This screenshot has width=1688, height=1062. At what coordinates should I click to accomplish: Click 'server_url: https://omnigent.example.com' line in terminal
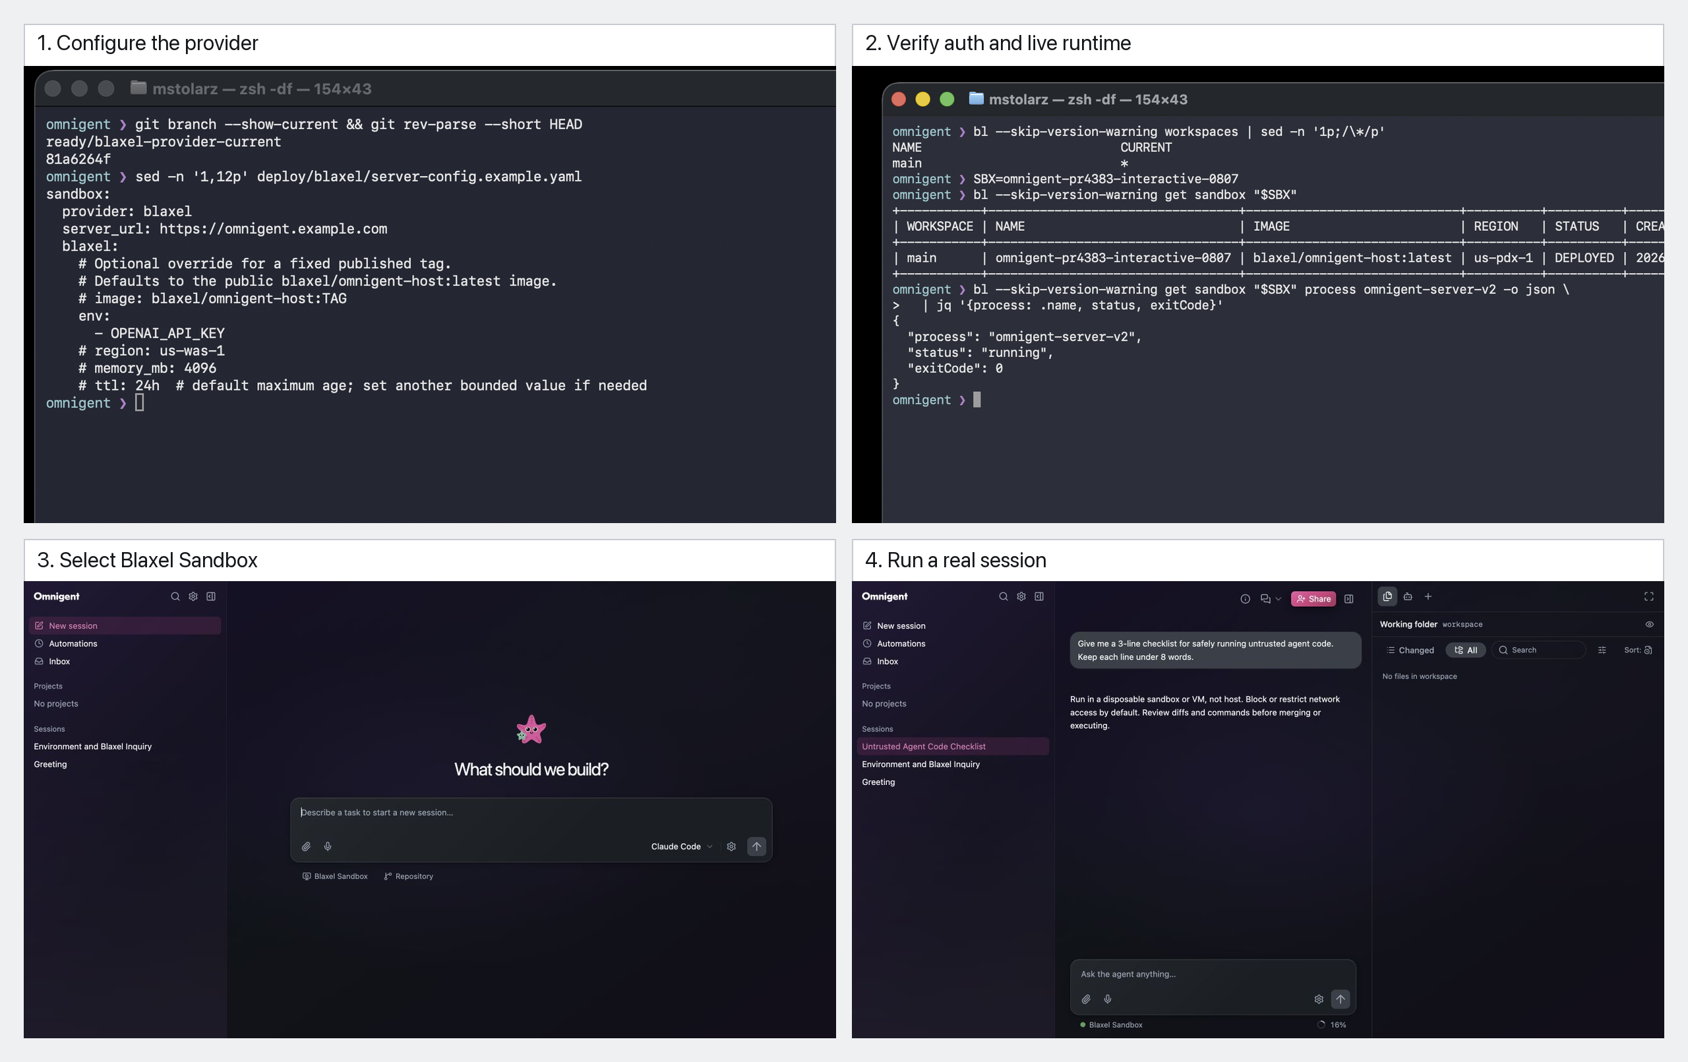coord(224,229)
